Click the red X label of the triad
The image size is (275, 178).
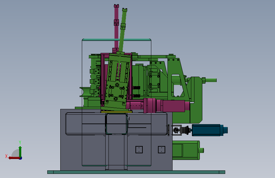6,156
